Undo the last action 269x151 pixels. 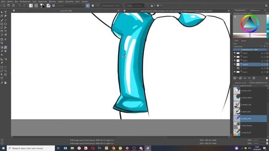20,5
